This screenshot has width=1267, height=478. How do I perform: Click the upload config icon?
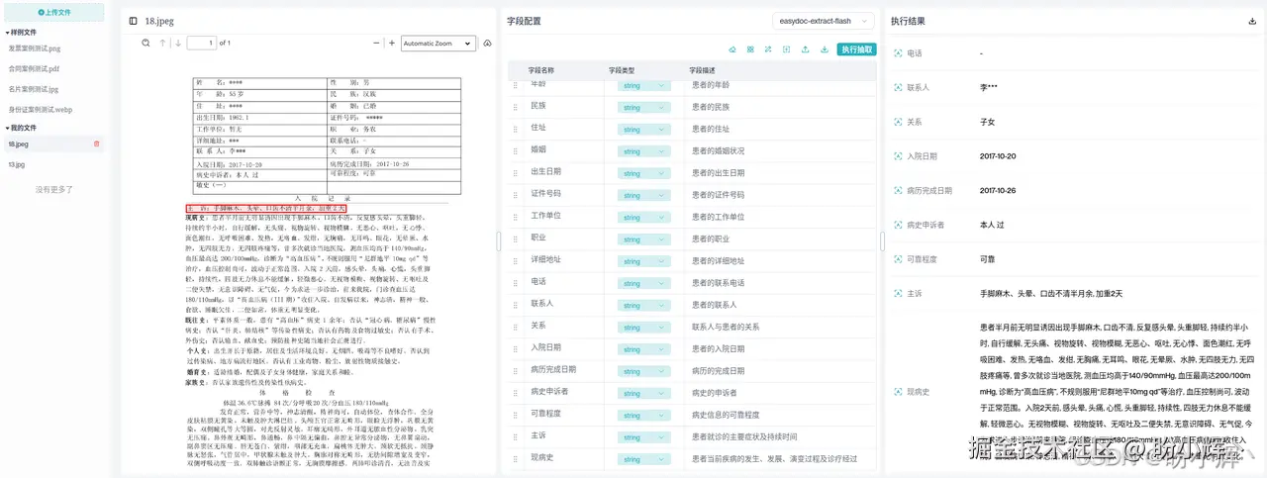tap(806, 48)
